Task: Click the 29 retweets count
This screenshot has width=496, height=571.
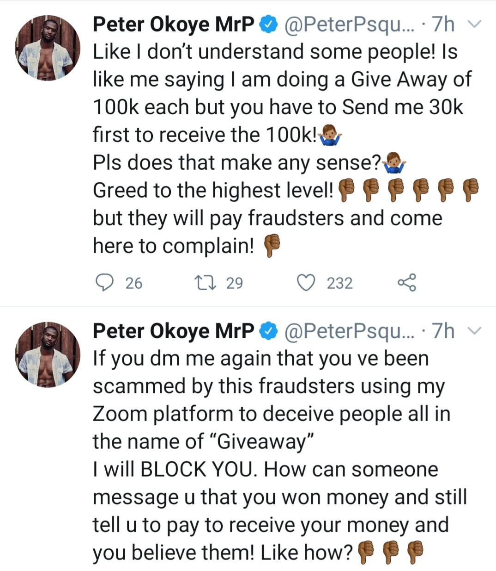Action: coord(235,283)
